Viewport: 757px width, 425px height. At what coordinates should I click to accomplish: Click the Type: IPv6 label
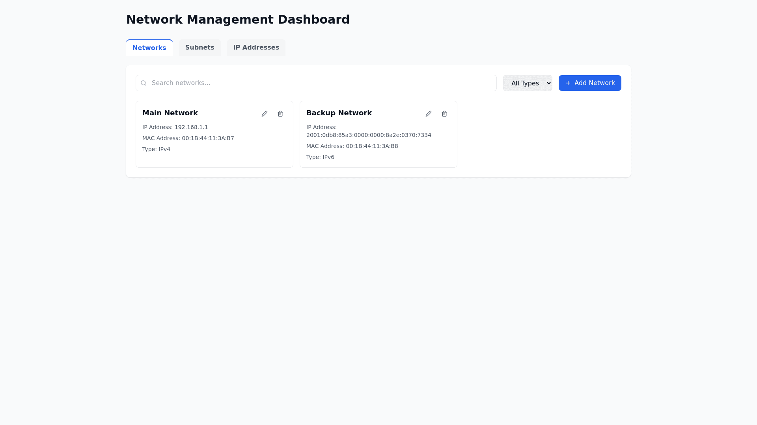[320, 157]
